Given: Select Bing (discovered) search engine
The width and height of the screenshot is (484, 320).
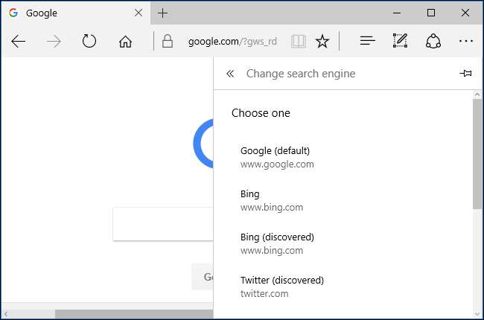Looking at the screenshot, I should point(277,243).
